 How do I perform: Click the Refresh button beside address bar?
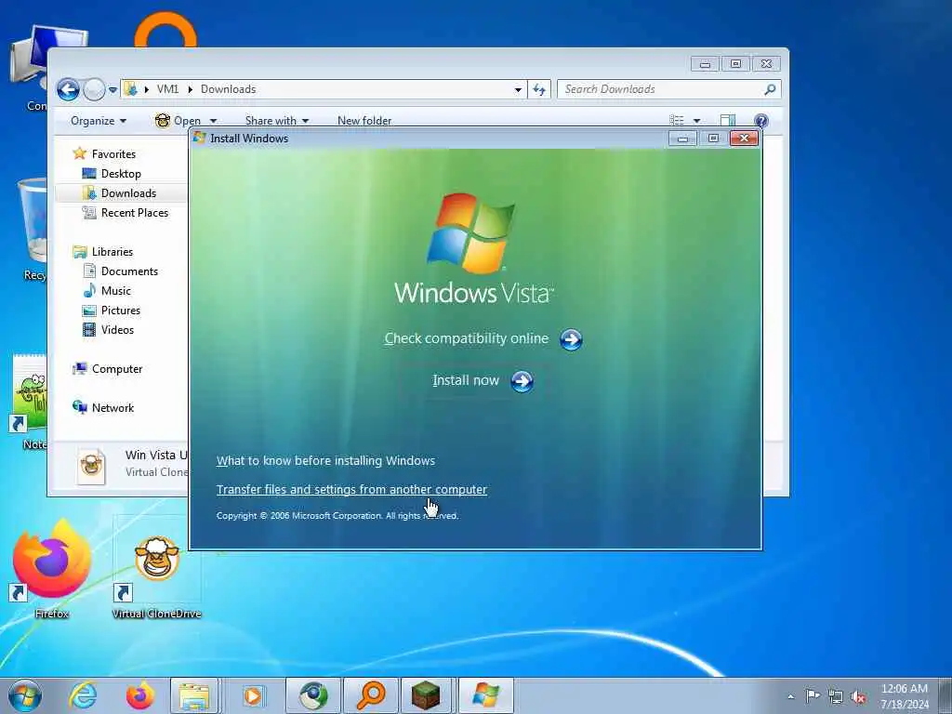tap(538, 90)
